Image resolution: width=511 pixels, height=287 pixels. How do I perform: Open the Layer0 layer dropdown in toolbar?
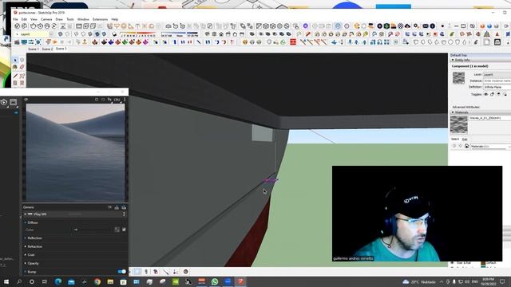(x=35, y=34)
